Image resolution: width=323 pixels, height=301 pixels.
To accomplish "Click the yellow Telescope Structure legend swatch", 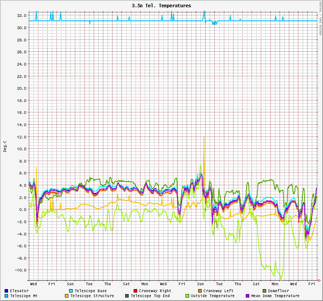I will (67, 296).
